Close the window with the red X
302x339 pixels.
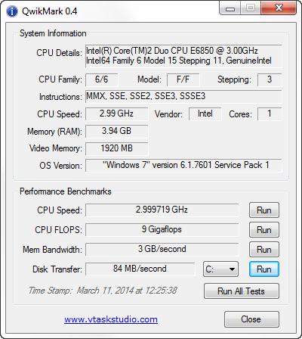coord(279,8)
